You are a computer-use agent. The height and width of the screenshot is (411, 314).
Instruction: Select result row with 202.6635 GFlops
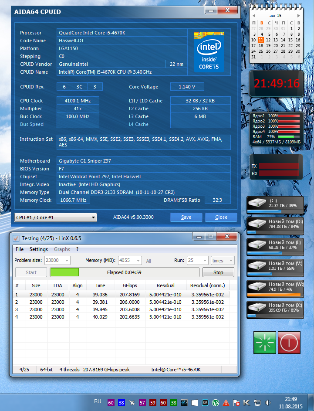(121, 316)
